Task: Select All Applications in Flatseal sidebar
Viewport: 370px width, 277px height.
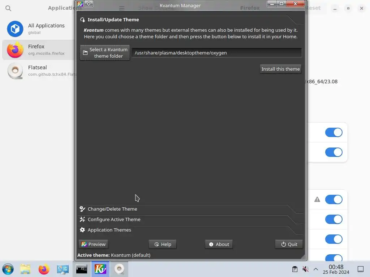Action: (38, 29)
